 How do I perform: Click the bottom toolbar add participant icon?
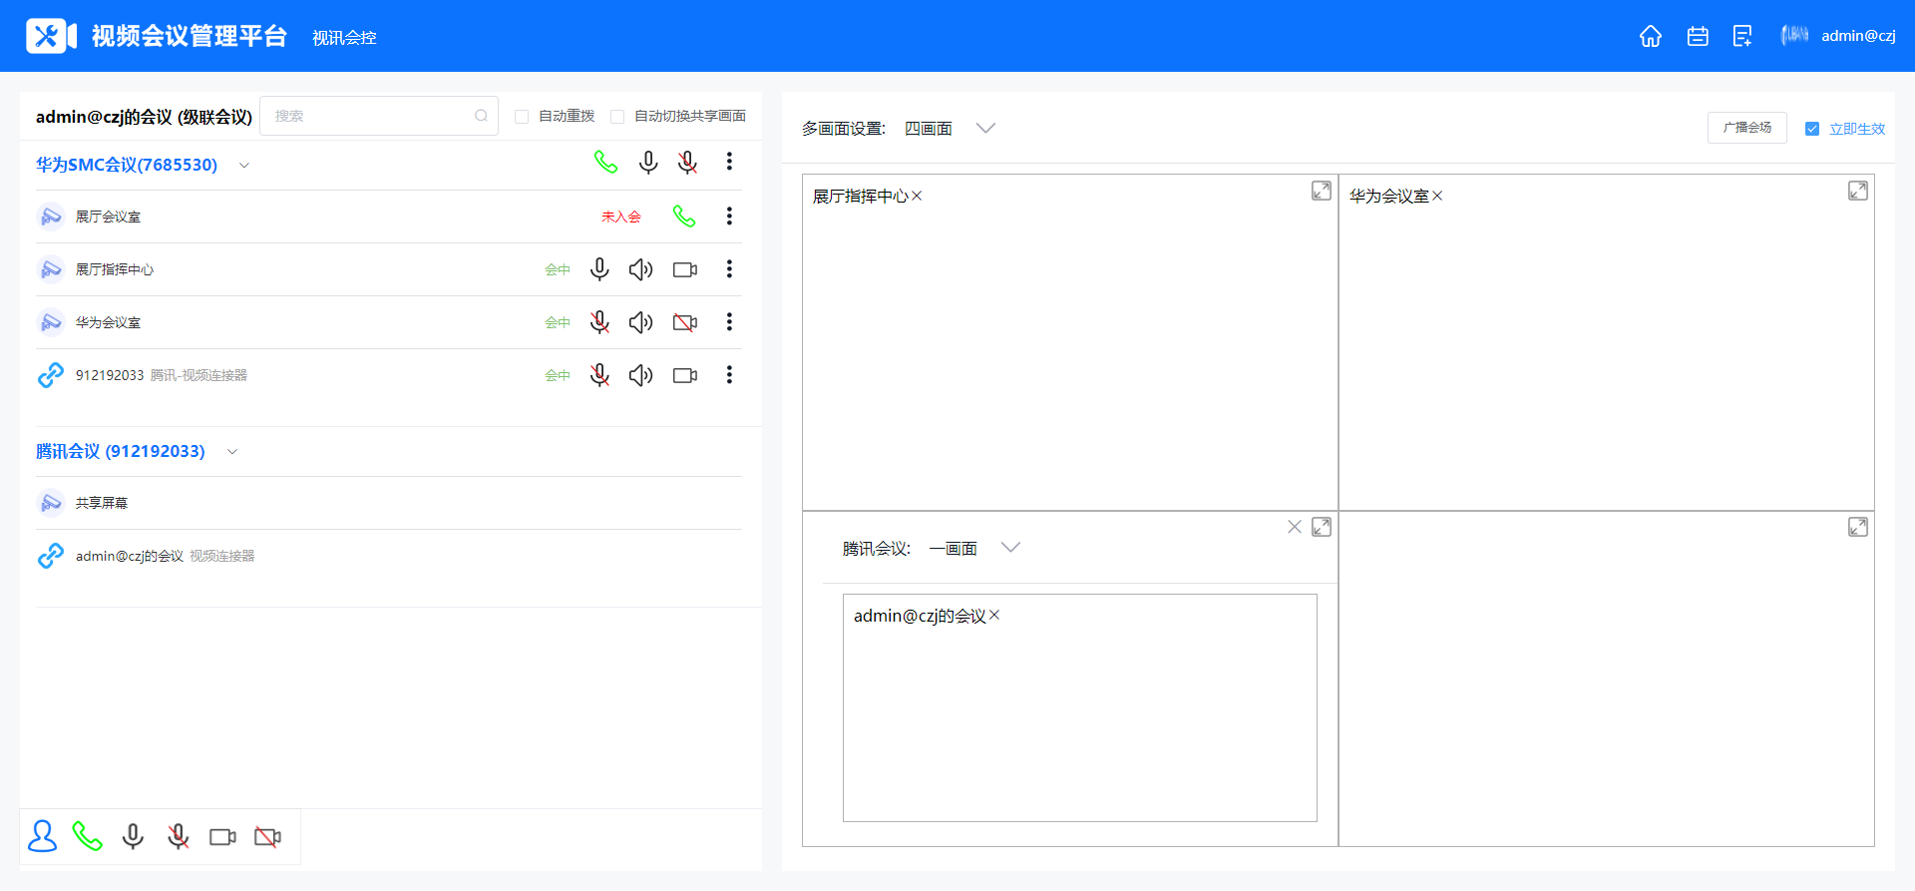(43, 836)
